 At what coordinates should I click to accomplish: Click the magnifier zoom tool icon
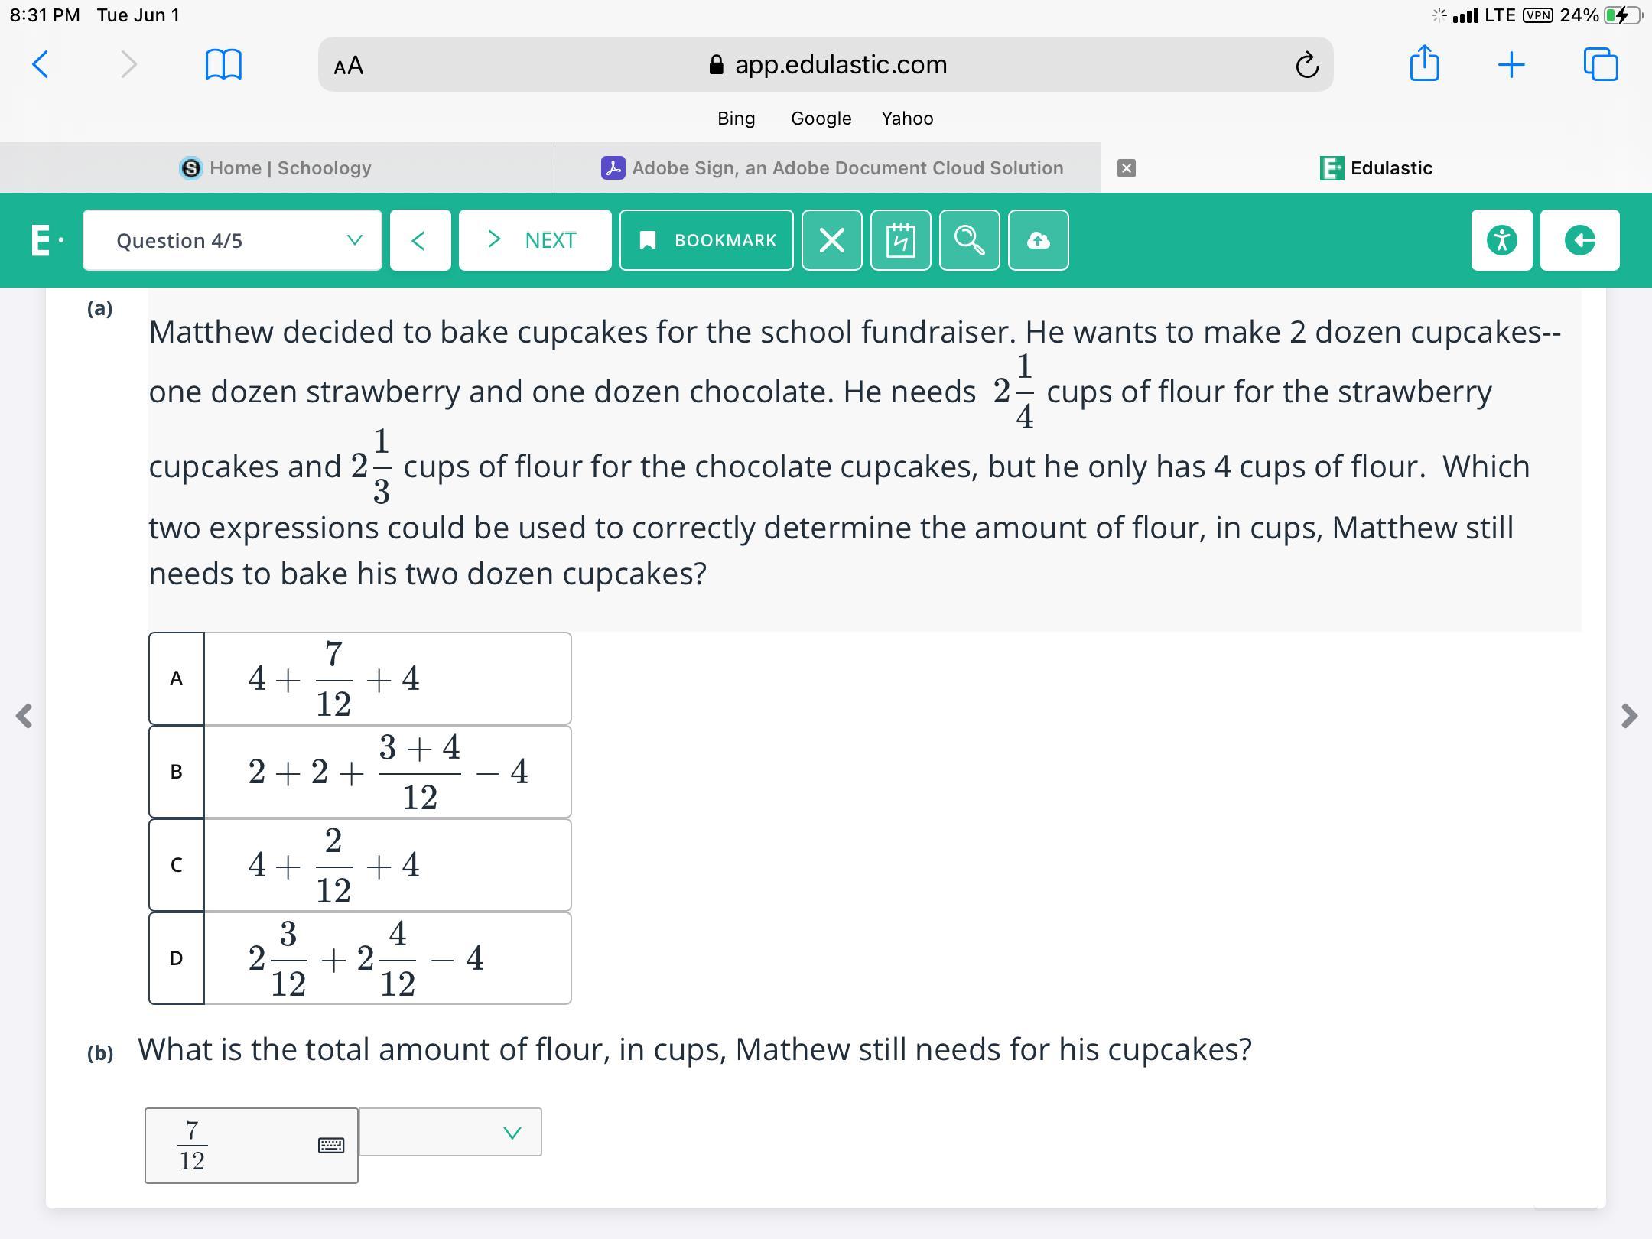click(x=969, y=240)
